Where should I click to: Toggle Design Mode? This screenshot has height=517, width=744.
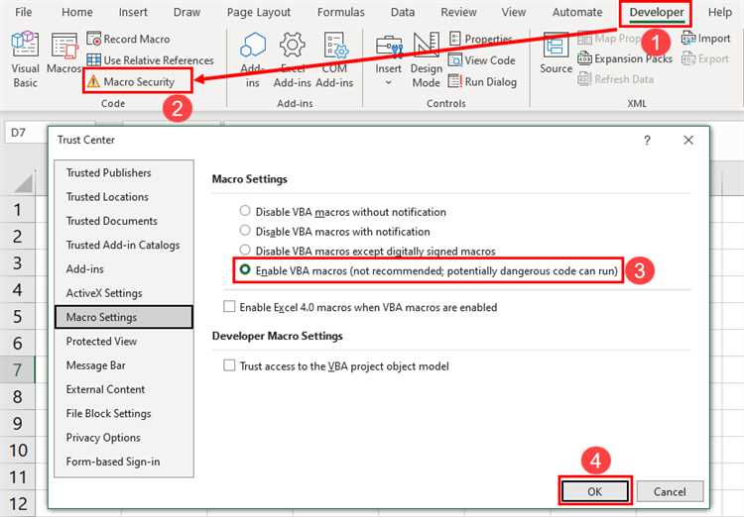click(427, 59)
